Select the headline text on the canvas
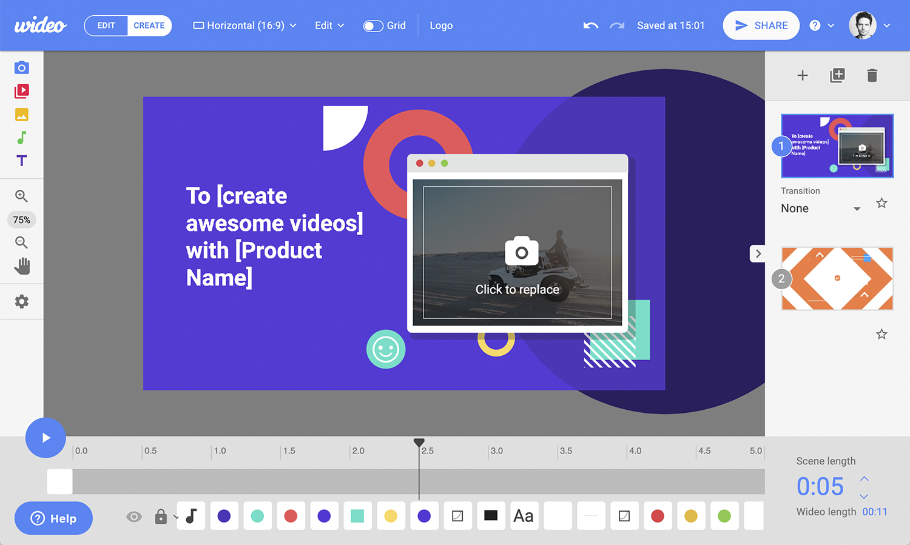This screenshot has height=545, width=910. coord(274,237)
